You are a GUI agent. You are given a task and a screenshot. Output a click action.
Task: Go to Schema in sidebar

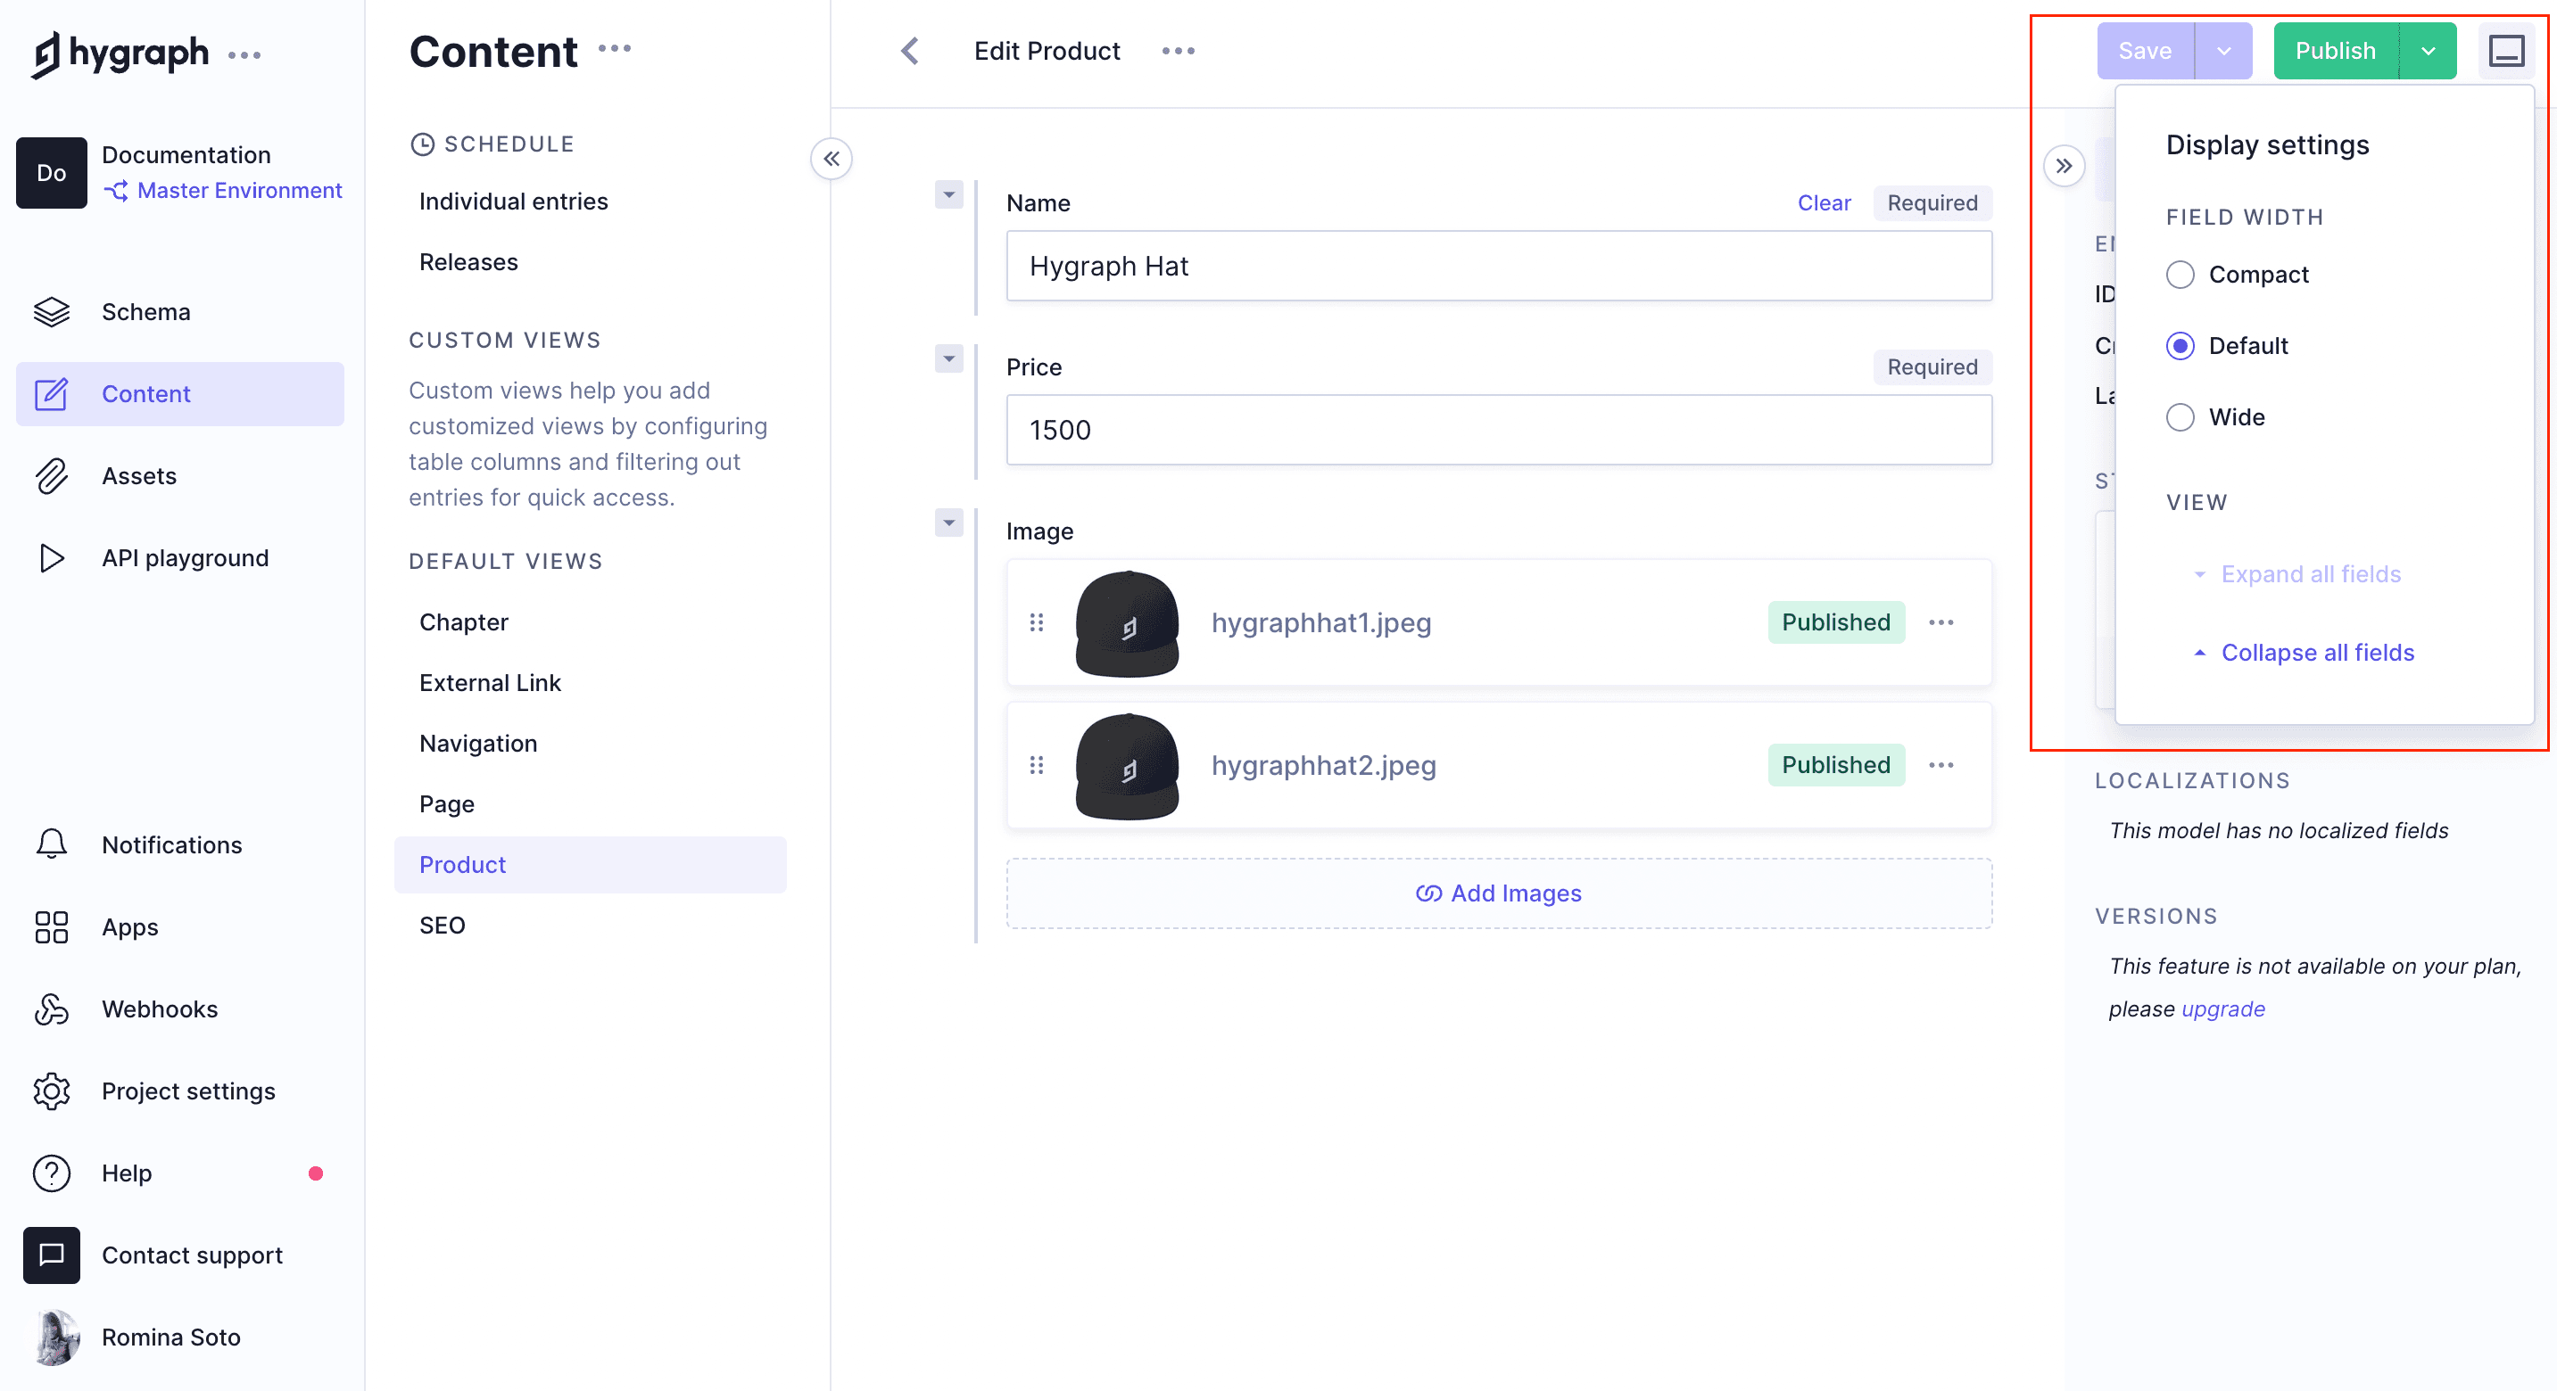(x=145, y=311)
